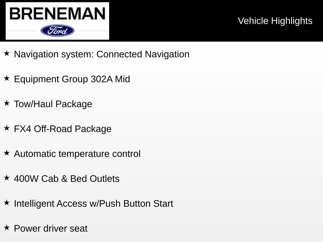Click the star beside Equipment Group 302A

[x=7, y=78]
